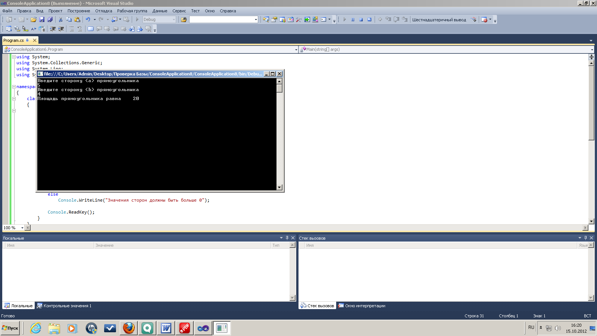Open the Debug configuration dropdown

(x=174, y=19)
